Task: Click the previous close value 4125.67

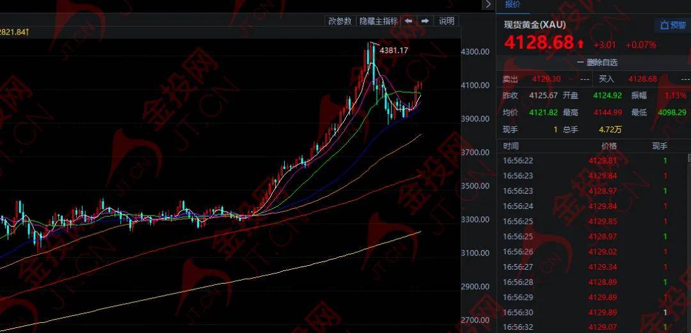Action: pos(543,95)
